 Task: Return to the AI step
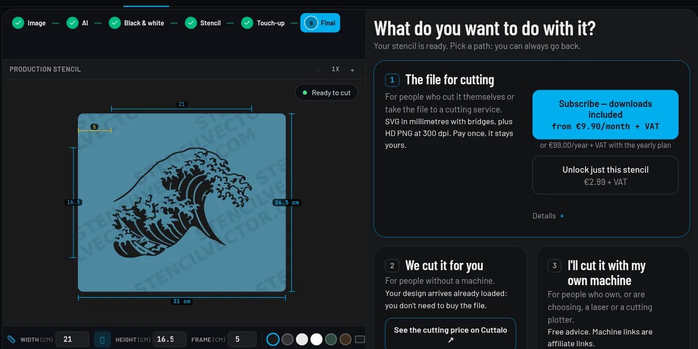tap(77, 23)
